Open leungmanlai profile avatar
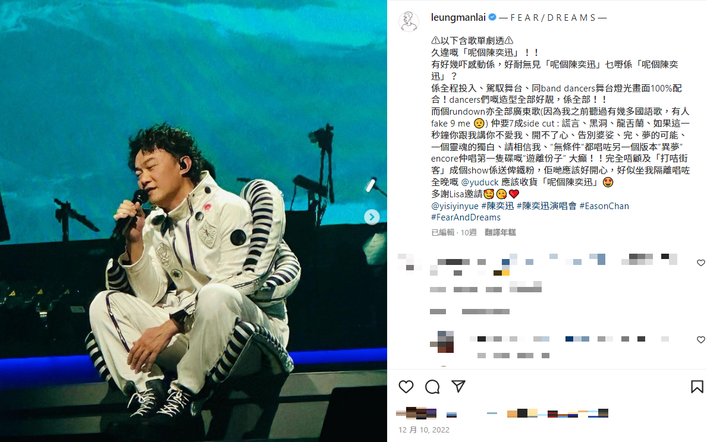Viewport: 707px width, 442px height. [x=409, y=21]
